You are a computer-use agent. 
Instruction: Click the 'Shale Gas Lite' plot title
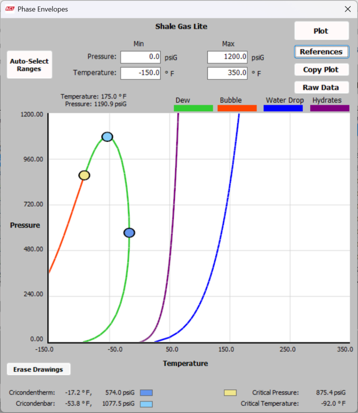tap(181, 27)
